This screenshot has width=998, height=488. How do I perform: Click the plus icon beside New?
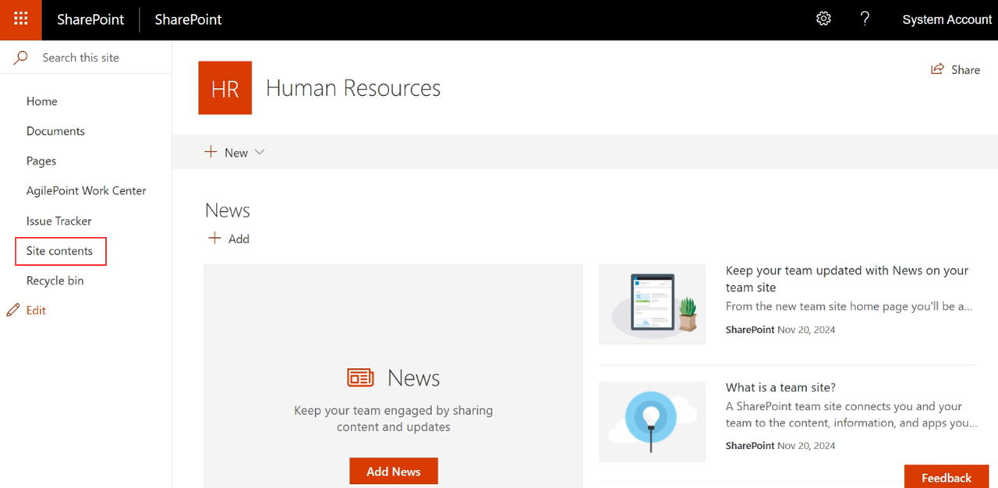point(211,152)
